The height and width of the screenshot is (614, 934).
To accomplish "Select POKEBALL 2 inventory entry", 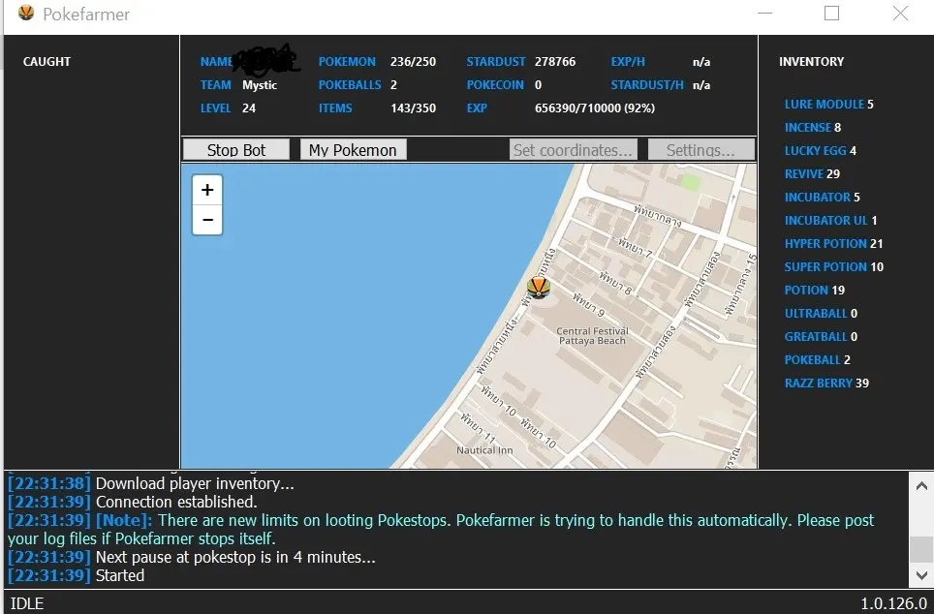I will point(818,359).
